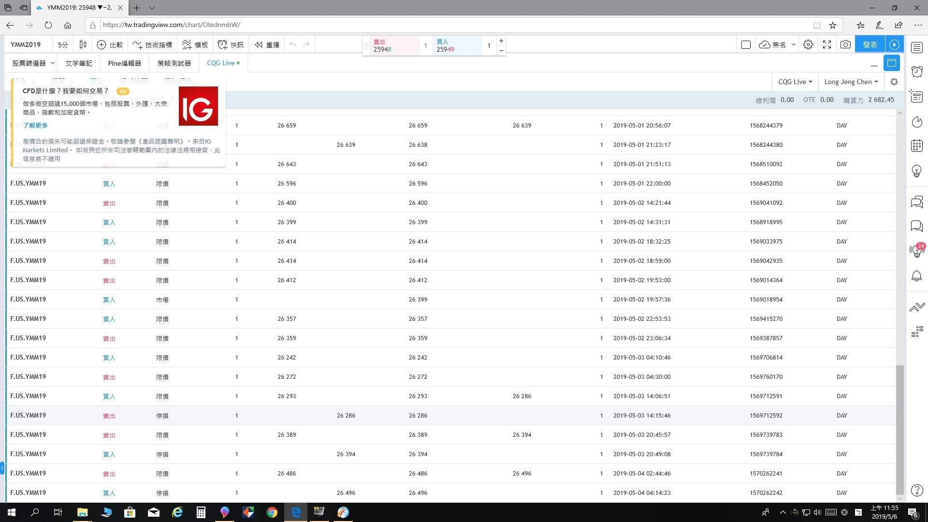Open the calendar icon in right sidebar

(917, 145)
